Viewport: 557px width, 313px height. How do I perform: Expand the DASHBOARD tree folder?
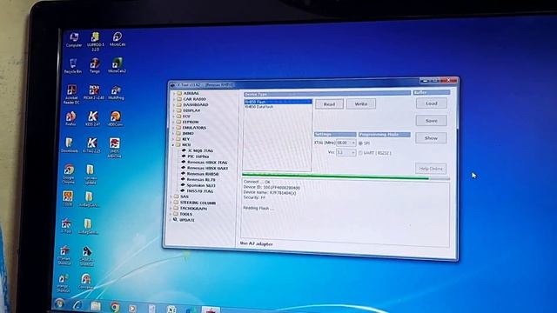click(x=192, y=104)
